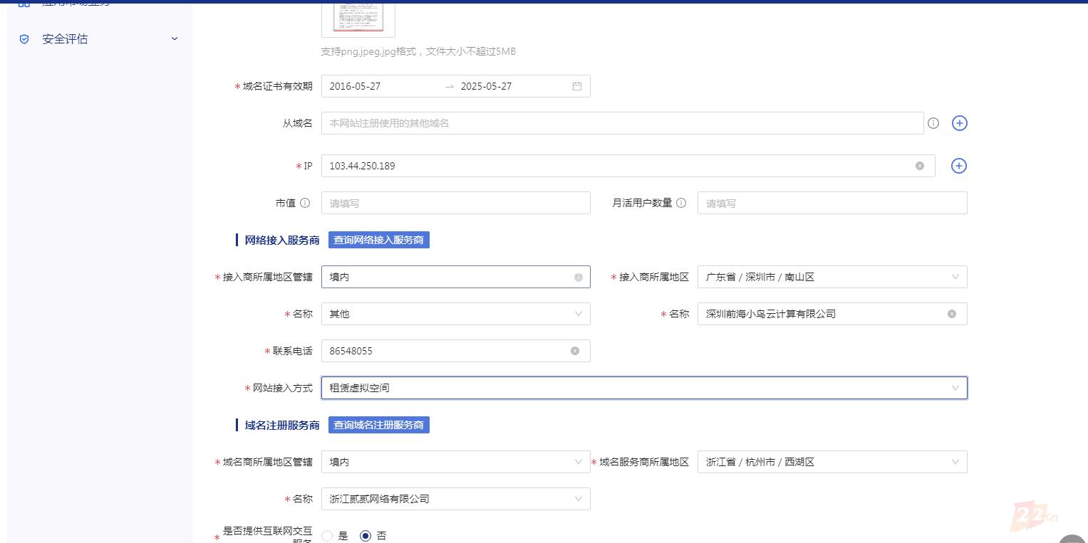Screen dimensions: 1088x543
Task: Click the plus icon beside the IP field
Action: tap(959, 166)
